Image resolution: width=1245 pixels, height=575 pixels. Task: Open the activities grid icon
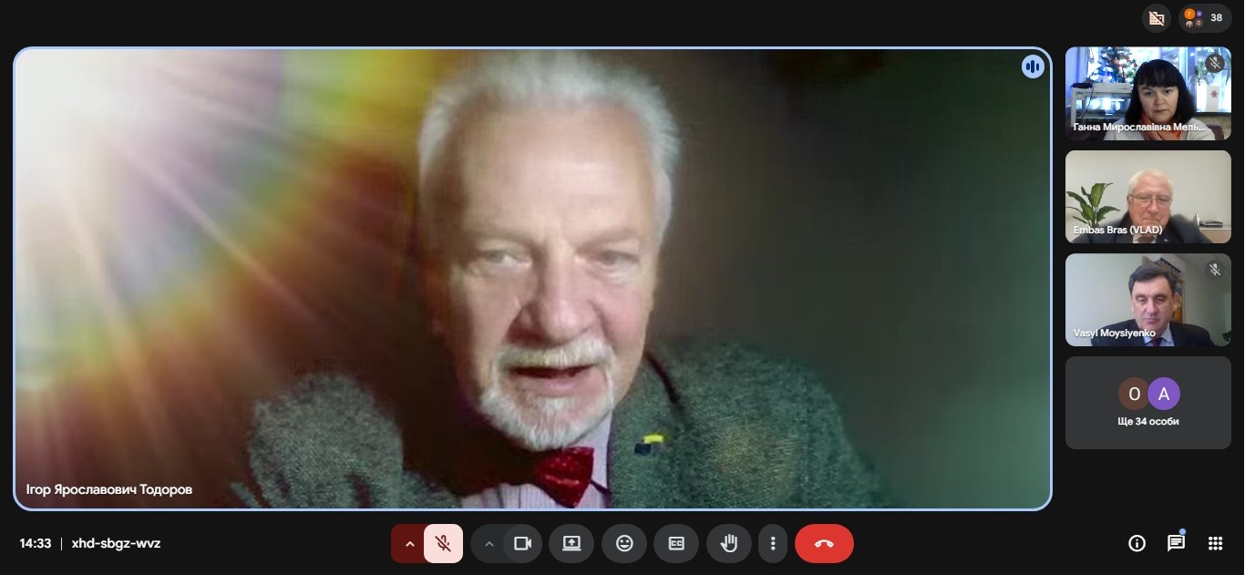pos(1215,543)
